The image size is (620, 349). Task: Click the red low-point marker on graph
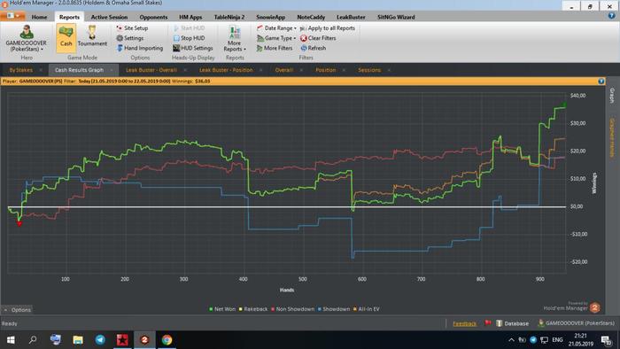[19, 224]
